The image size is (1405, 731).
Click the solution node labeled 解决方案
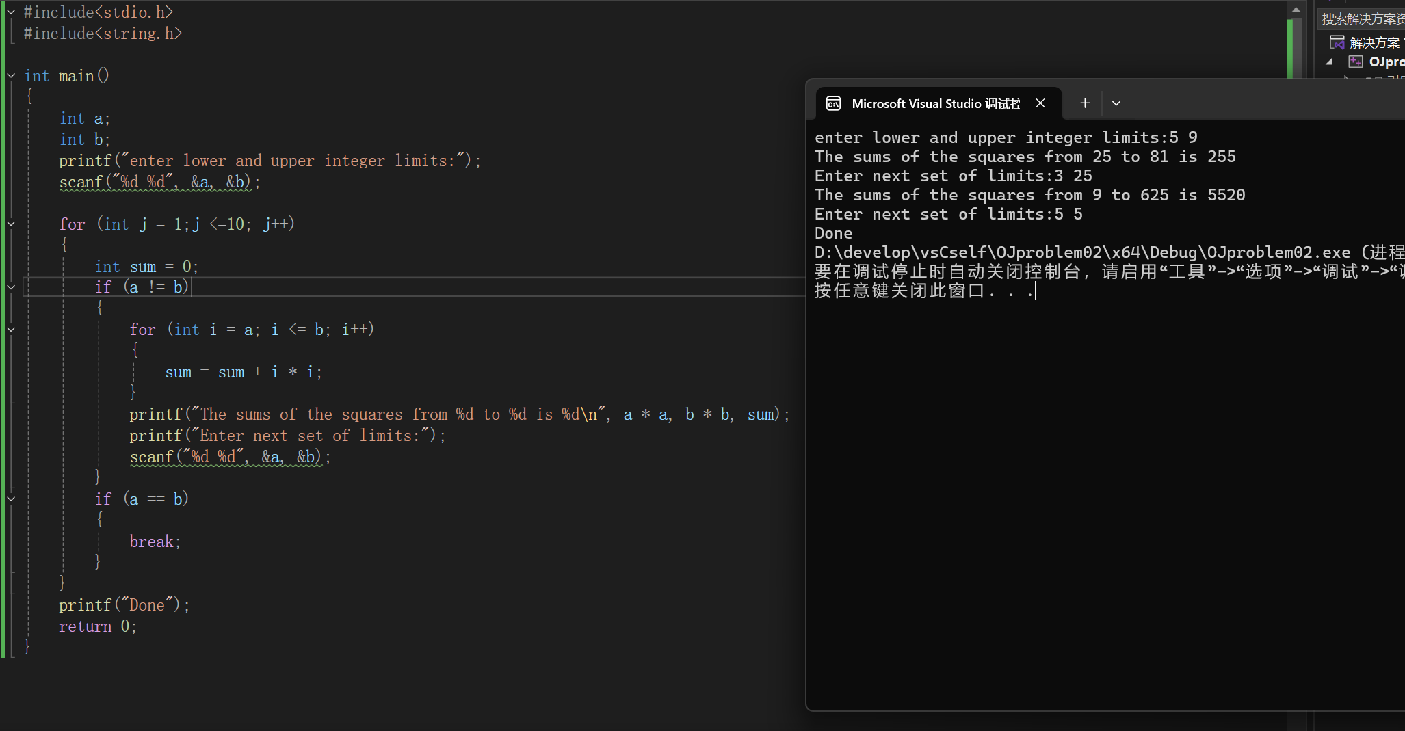pyautogui.click(x=1374, y=43)
